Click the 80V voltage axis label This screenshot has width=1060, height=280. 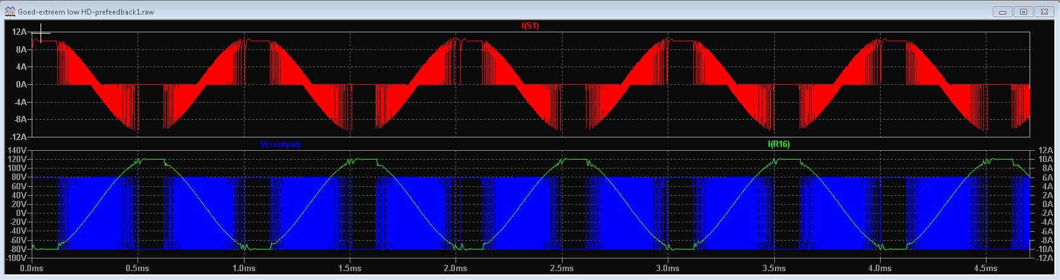20,177
